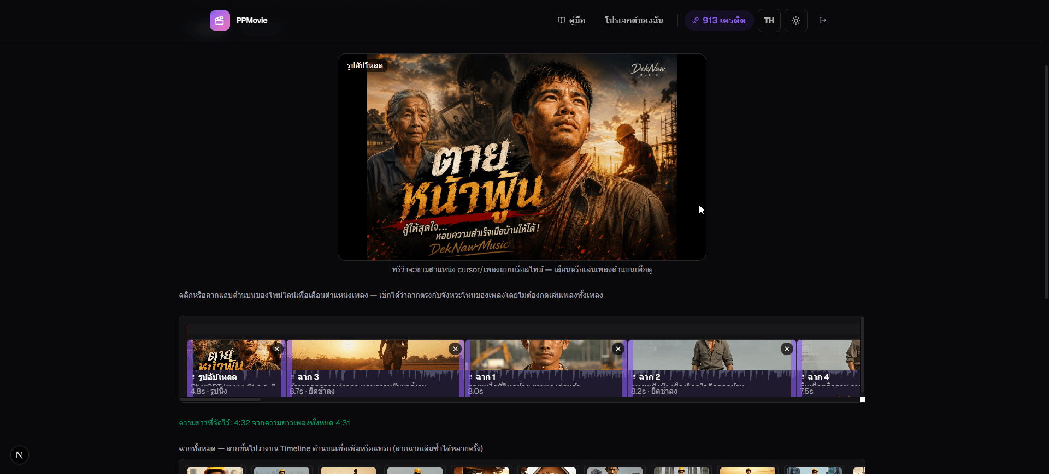Select the ฉาก 3 sunset clip thumbnail
This screenshot has height=474, width=1049.
click(375, 355)
